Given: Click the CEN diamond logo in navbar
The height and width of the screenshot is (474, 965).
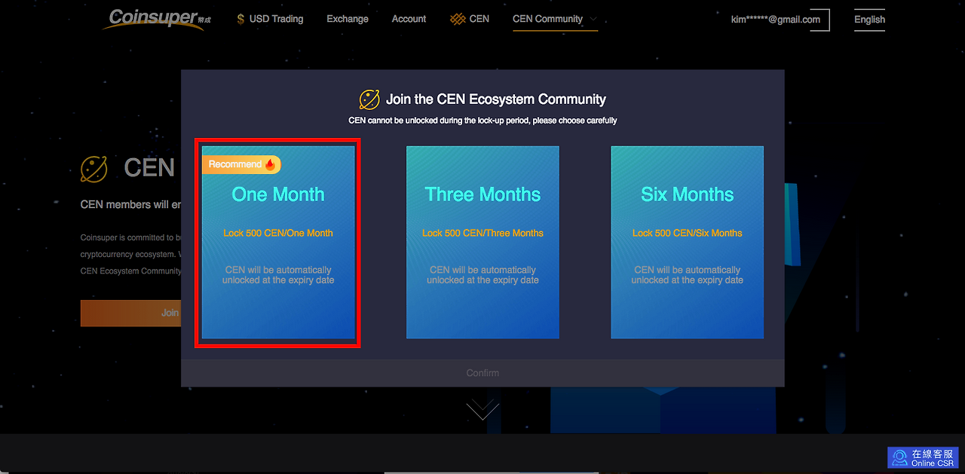Looking at the screenshot, I should (458, 19).
